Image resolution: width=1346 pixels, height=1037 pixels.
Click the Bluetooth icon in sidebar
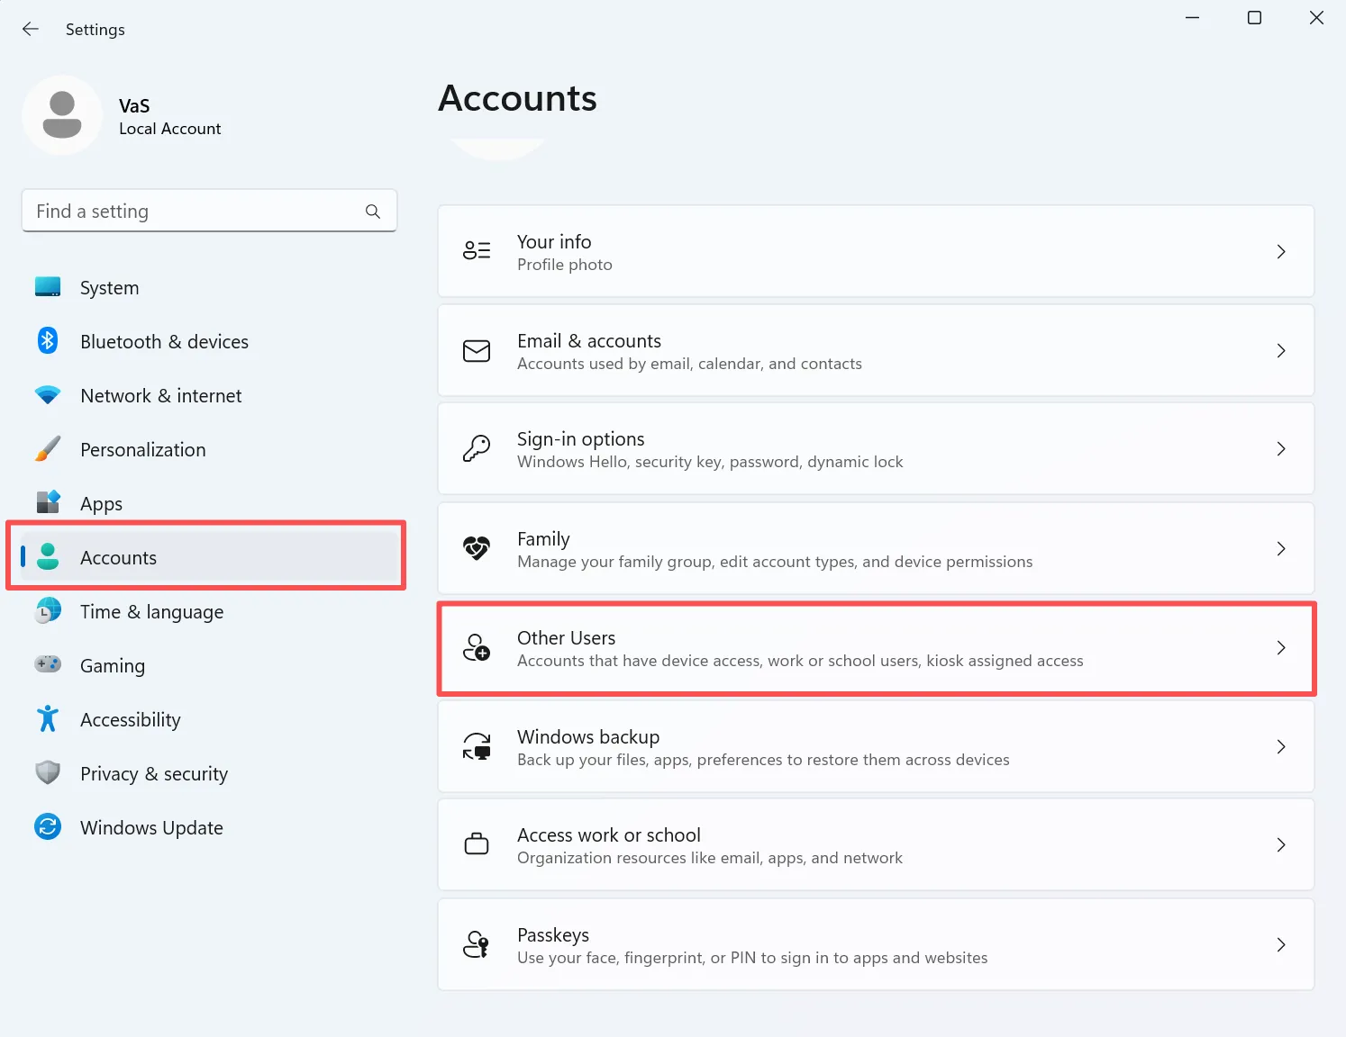click(x=48, y=340)
